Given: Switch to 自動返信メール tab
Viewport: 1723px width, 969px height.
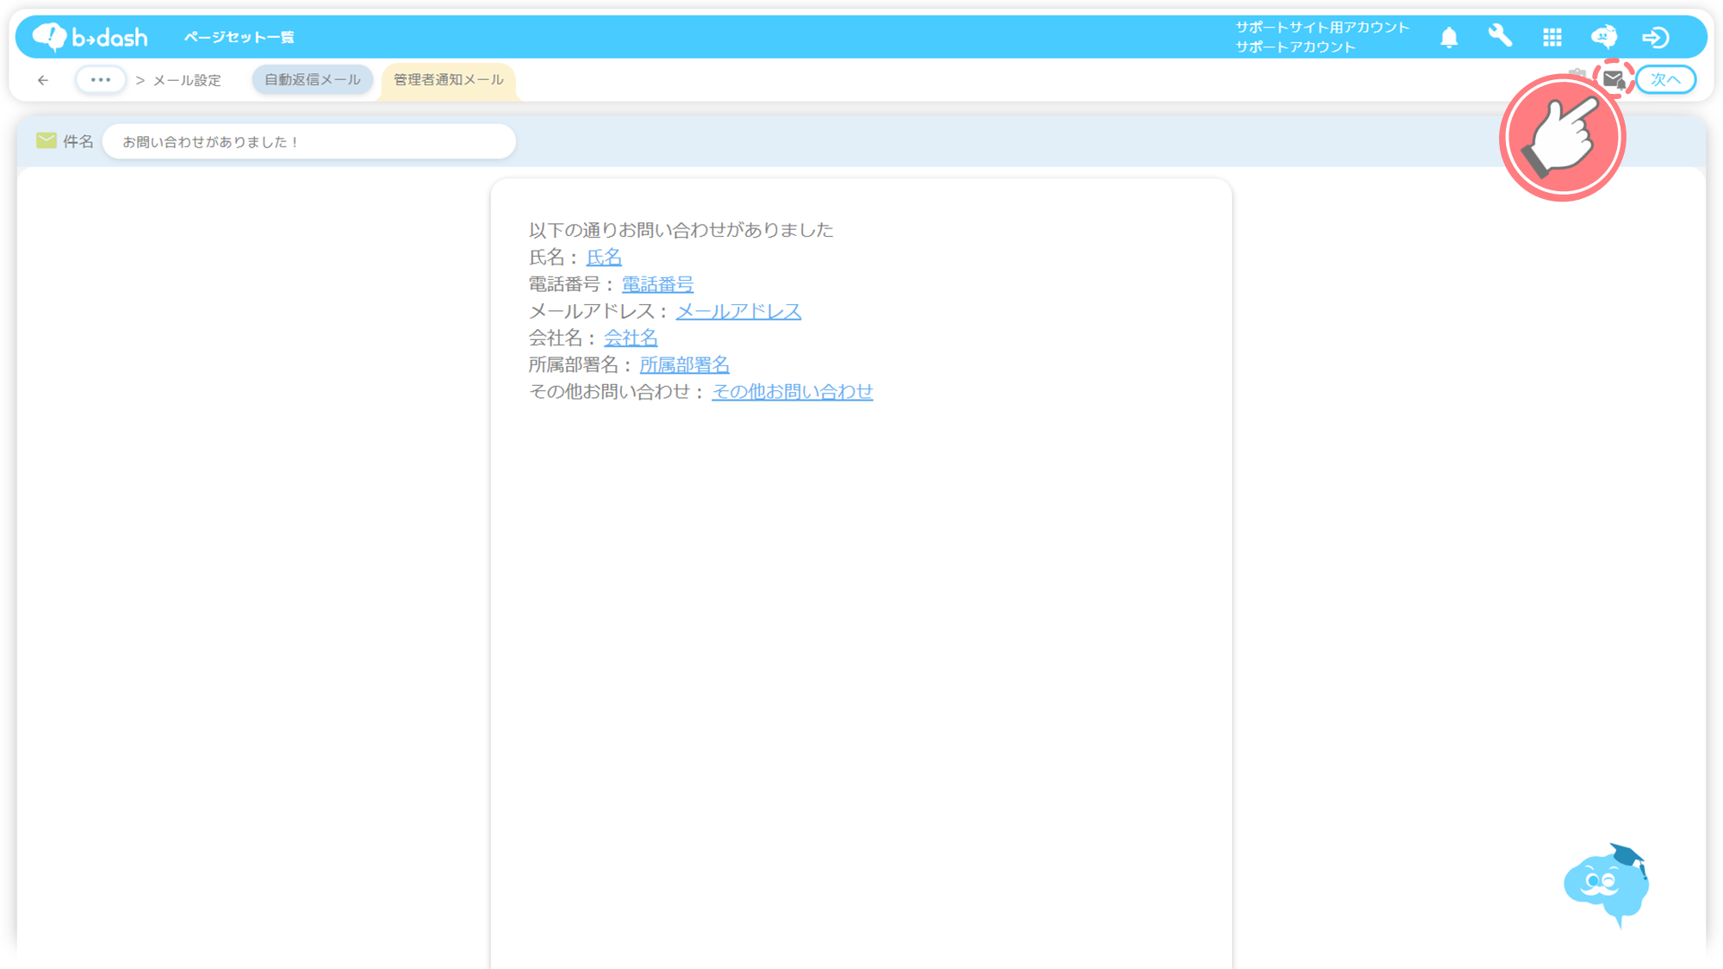Looking at the screenshot, I should [313, 79].
